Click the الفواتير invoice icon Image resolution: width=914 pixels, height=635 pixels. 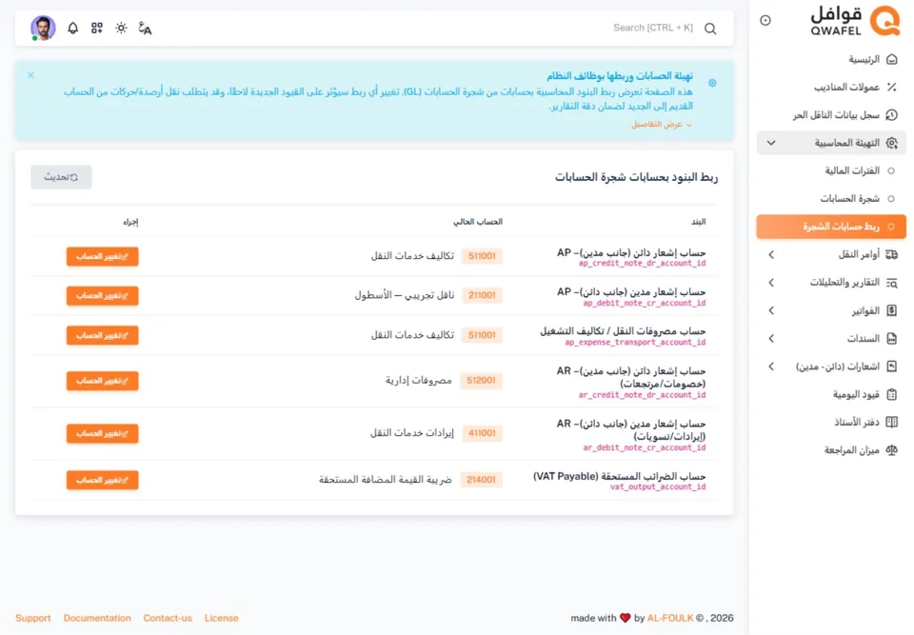click(x=891, y=310)
